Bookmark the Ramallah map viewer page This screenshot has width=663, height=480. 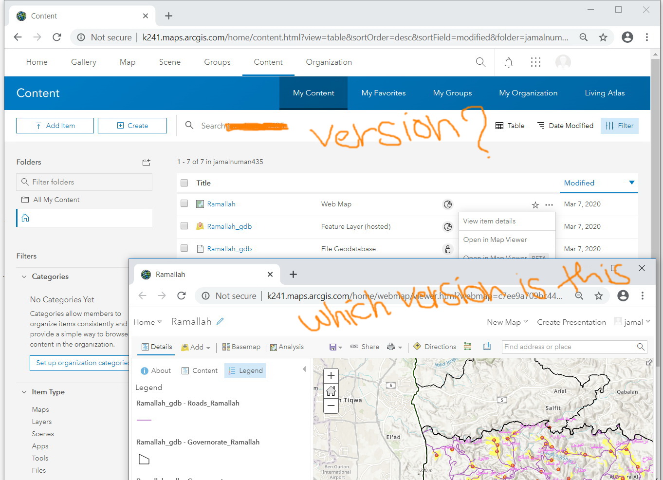[x=599, y=295]
